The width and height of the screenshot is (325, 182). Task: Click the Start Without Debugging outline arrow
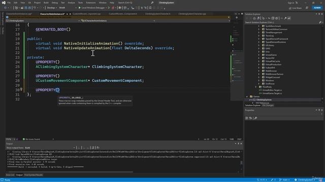tap(109, 8)
